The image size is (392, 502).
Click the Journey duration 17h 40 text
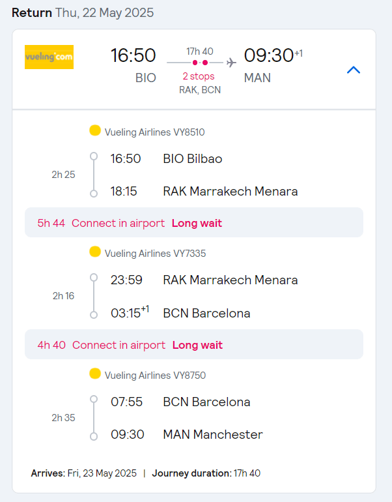pyautogui.click(x=206, y=473)
